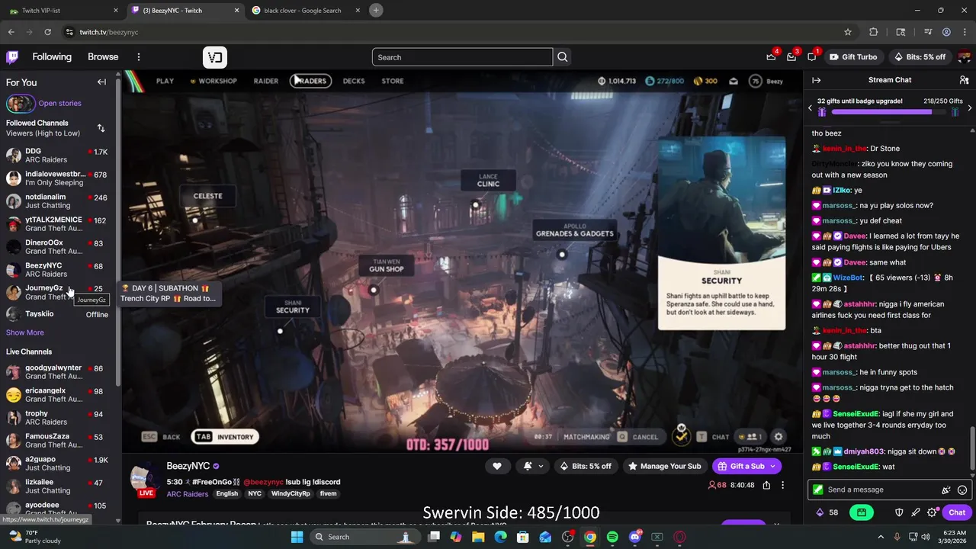
Task: Click the purple Chat send button
Action: [957, 512]
